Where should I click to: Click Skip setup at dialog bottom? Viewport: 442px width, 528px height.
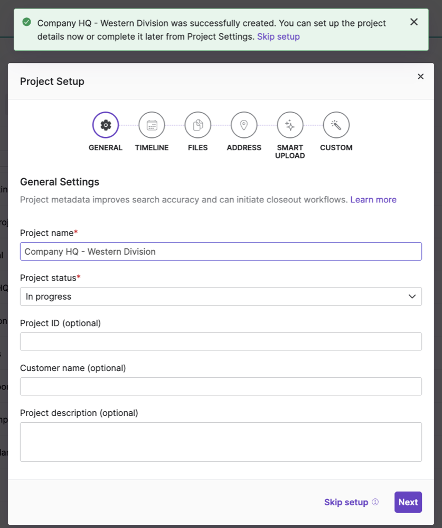(346, 502)
